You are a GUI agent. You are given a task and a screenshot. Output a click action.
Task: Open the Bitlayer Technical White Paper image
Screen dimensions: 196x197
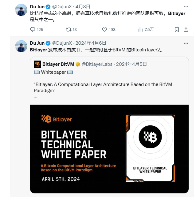pos(109,149)
